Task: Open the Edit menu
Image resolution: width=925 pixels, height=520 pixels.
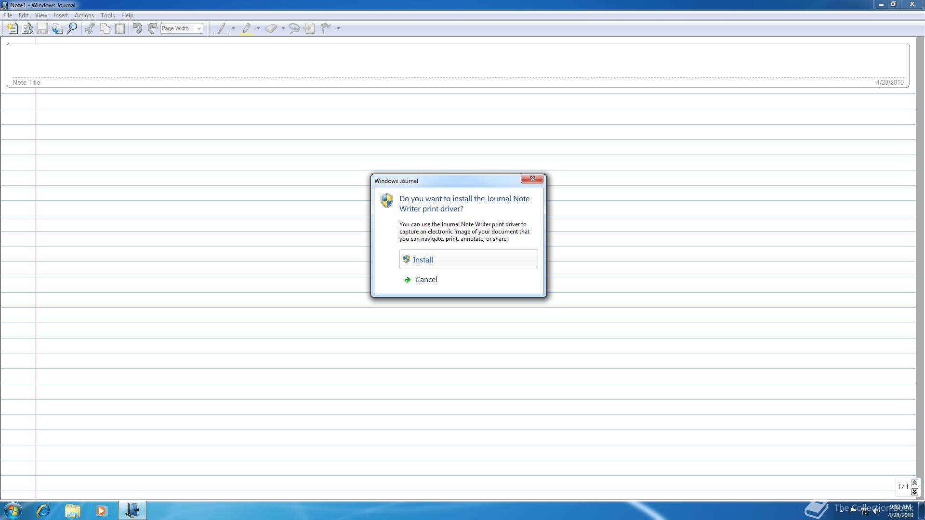Action: point(23,15)
